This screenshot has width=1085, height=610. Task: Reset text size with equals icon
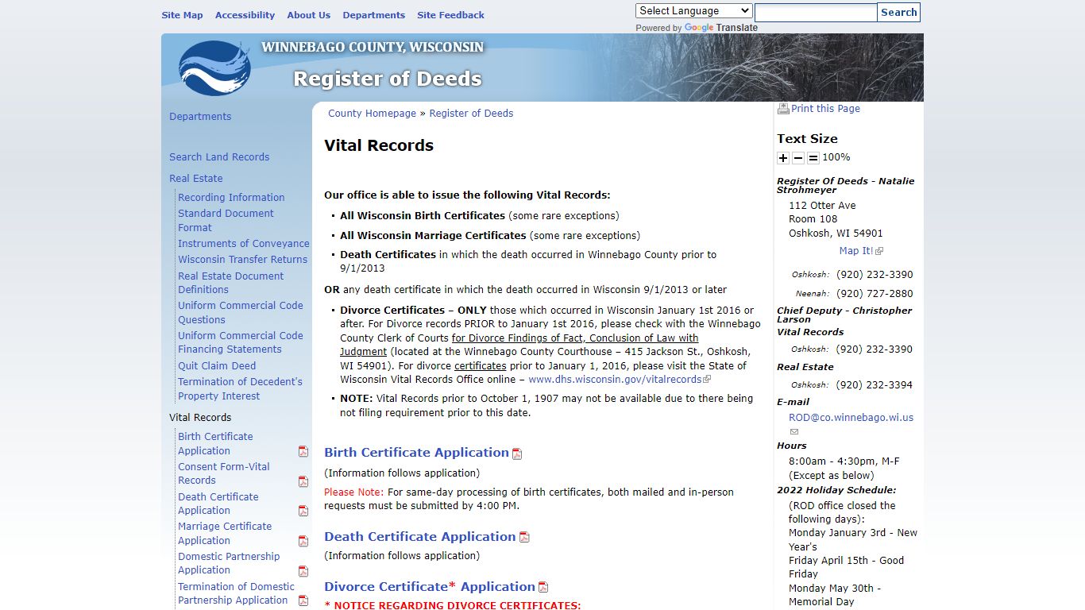point(813,158)
